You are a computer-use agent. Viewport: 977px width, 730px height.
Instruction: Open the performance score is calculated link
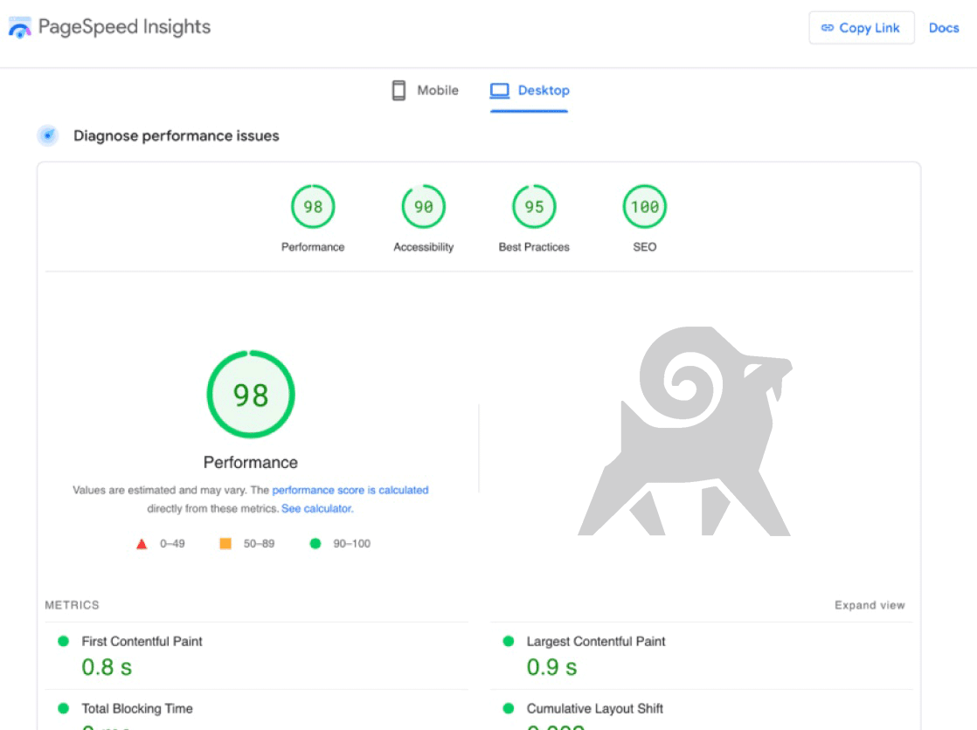click(350, 490)
